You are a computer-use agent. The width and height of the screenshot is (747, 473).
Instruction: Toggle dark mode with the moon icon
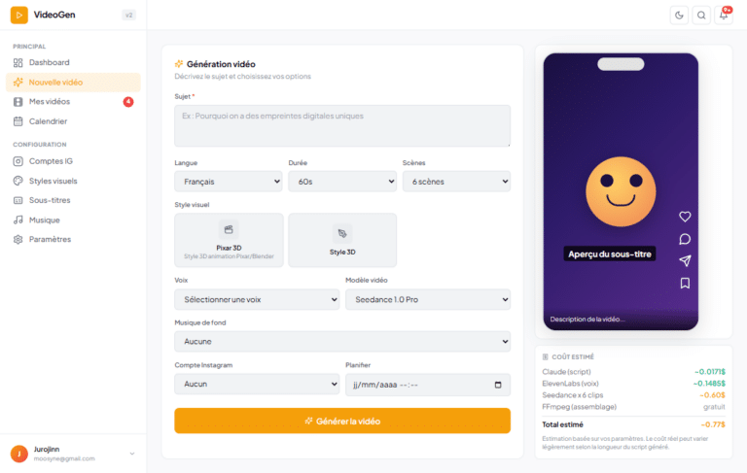[x=679, y=15]
